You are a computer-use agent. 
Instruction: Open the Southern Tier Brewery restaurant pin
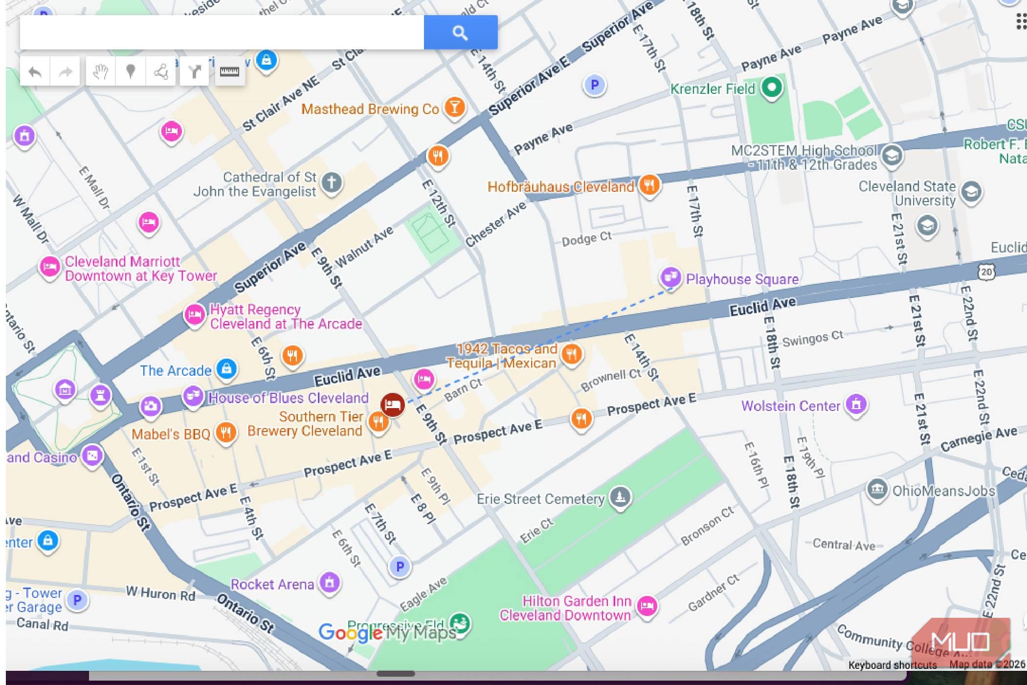378,422
